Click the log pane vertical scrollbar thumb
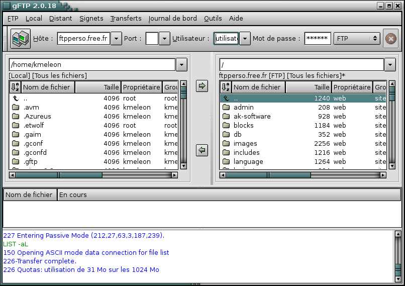Screen dimensions: 405x286 click(398, 270)
